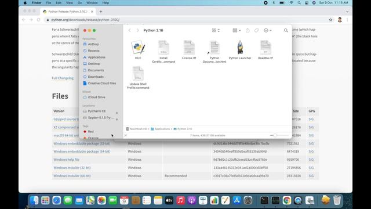Screen dimensions: 371x209
Task: Click the Full Changelog link
Action: click(63, 78)
